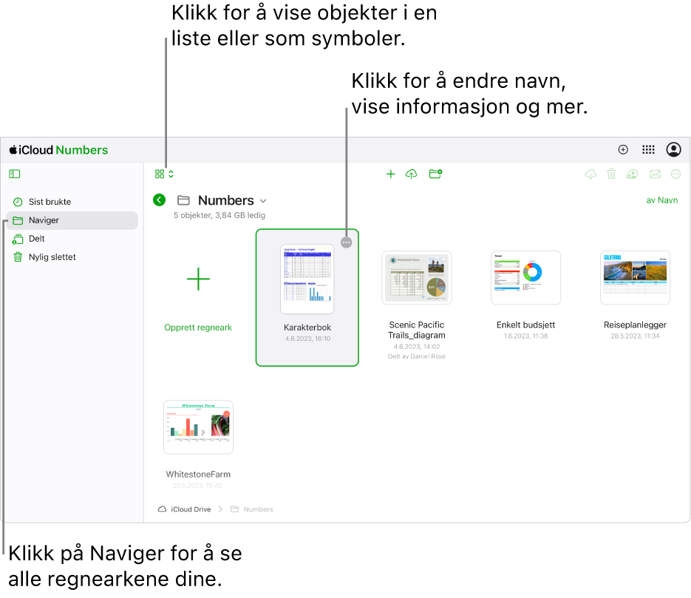Upload a spreadsheet via cloud arrow icon
The image size is (691, 598).
pyautogui.click(x=411, y=174)
